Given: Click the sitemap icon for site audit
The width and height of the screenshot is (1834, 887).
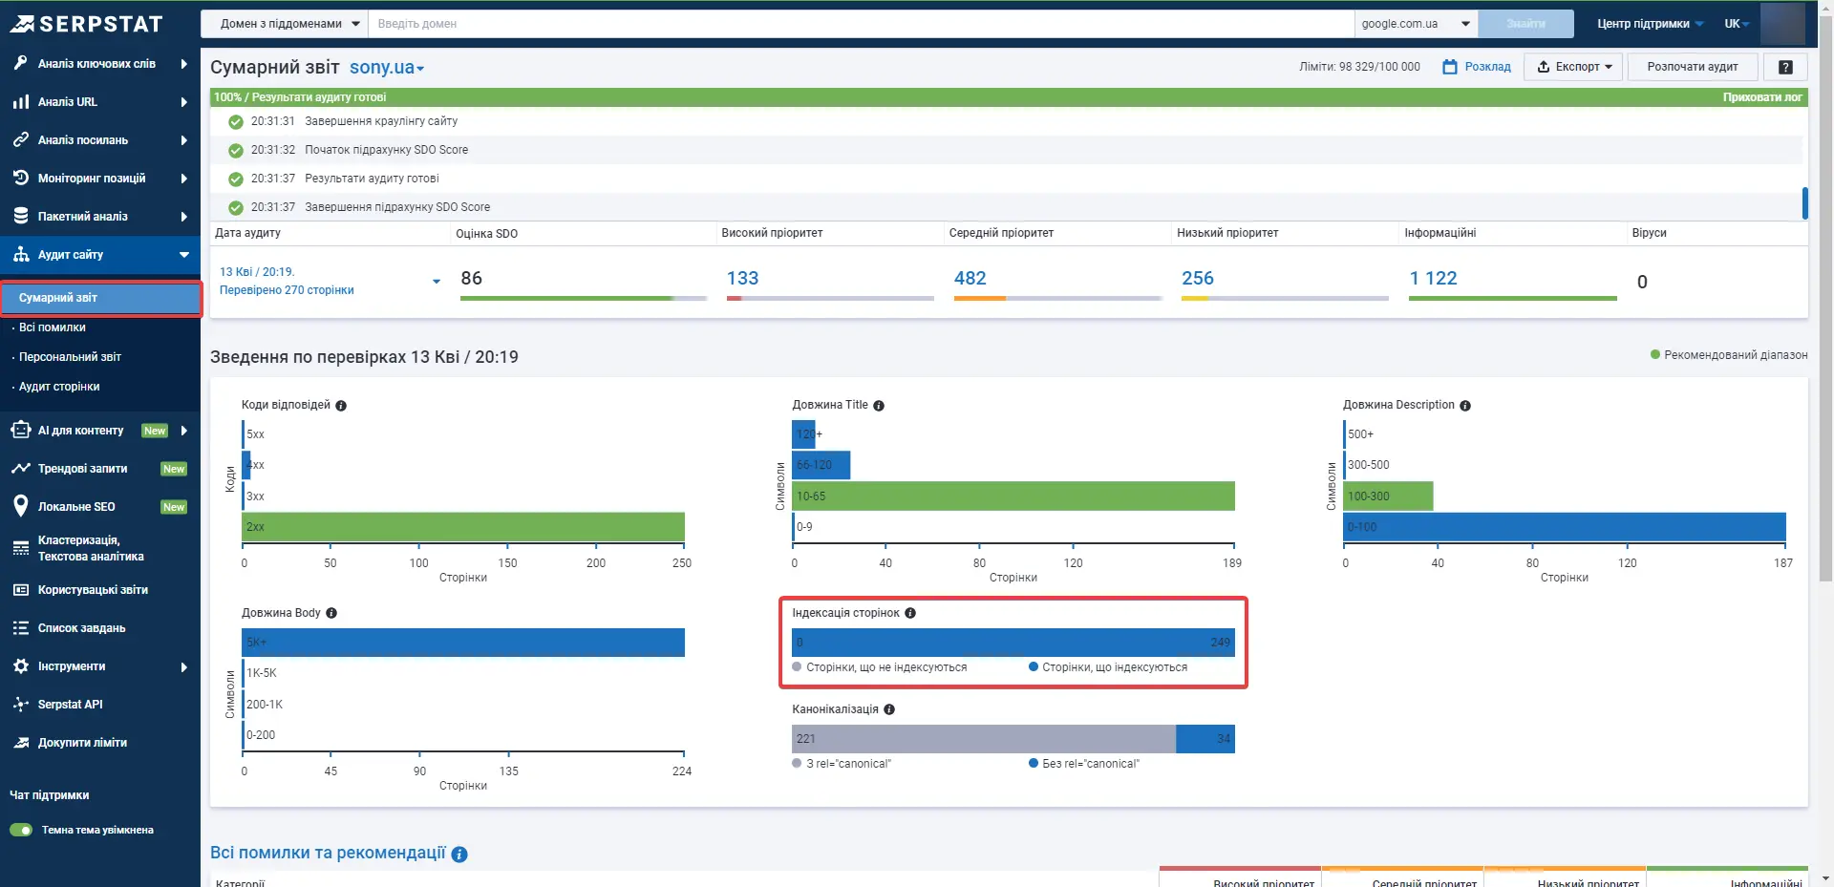Looking at the screenshot, I should pos(20,254).
